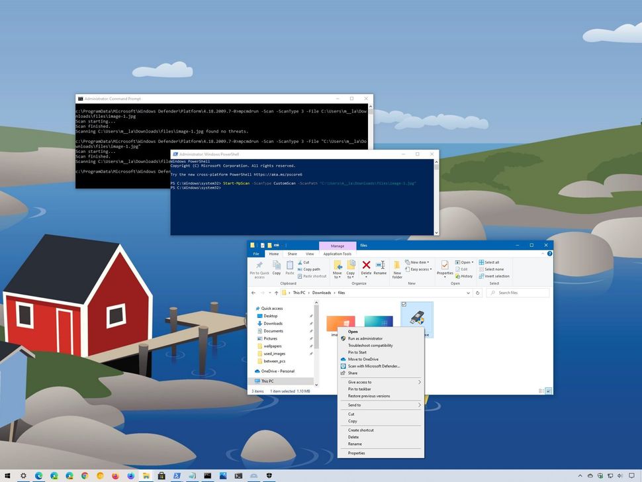
Task: Click the Rename icon in the ribbon
Action: [380, 267]
